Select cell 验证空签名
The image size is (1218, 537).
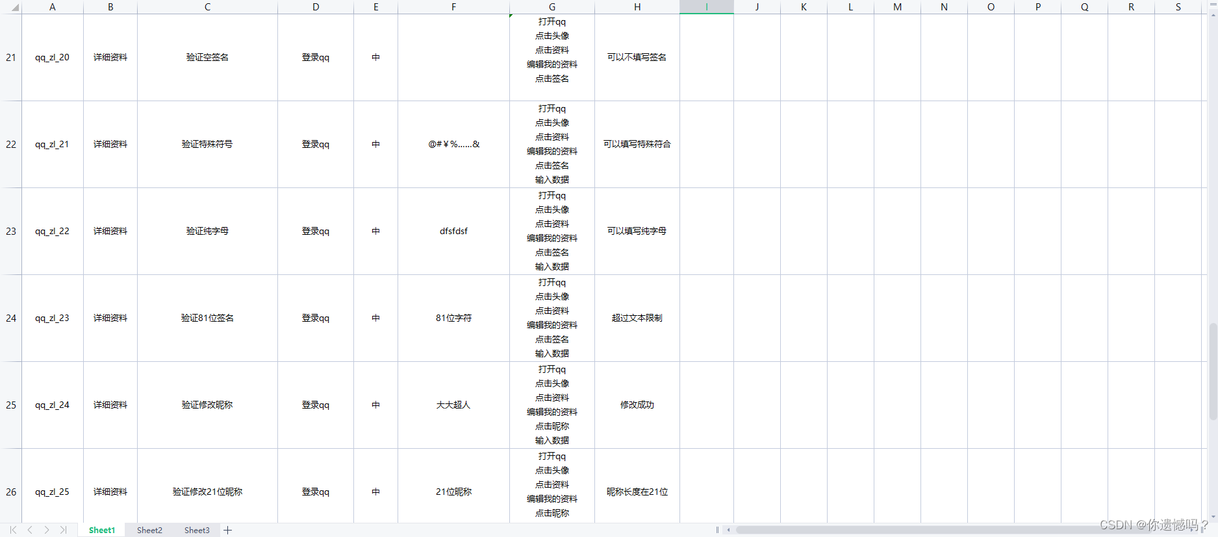coord(207,57)
